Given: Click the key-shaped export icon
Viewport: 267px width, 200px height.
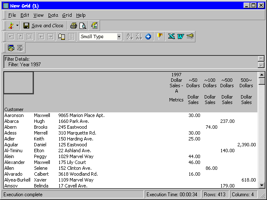Looking at the screenshot, I should (x=190, y=36).
